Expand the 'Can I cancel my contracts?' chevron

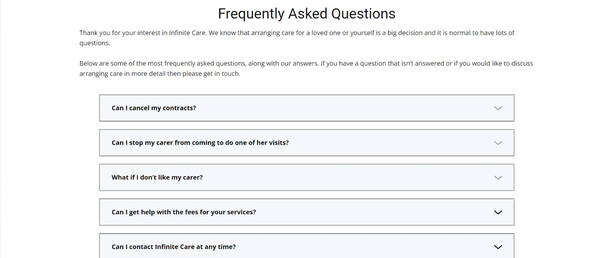coord(498,108)
